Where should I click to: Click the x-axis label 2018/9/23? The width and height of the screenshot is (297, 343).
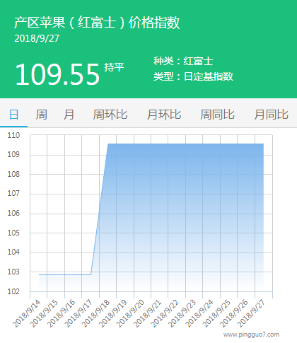(182, 313)
